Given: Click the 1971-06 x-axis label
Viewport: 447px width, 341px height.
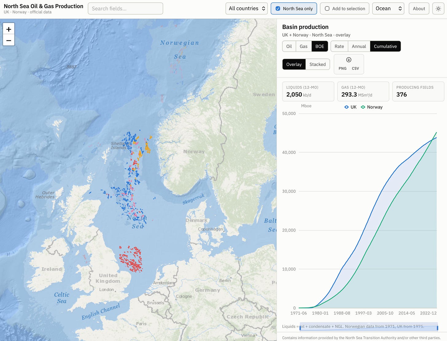Looking at the screenshot, I should (299, 313).
